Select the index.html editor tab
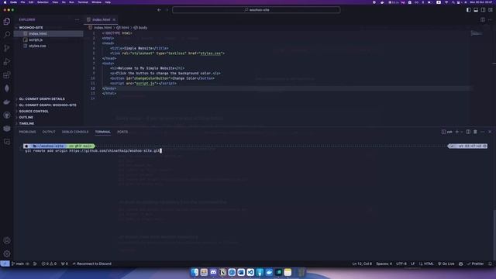Viewport: 496px width, 279px height. tap(102, 19)
